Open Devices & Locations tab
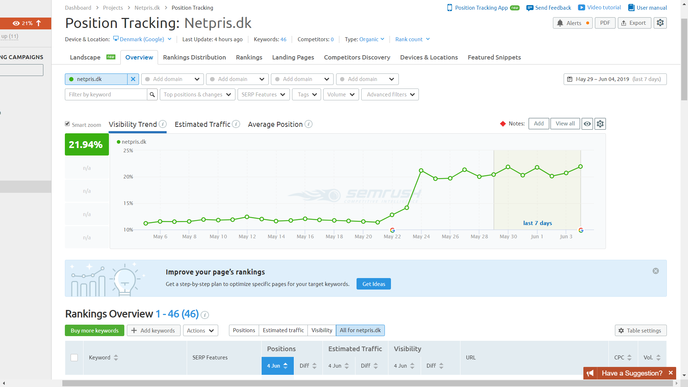 [x=429, y=57]
